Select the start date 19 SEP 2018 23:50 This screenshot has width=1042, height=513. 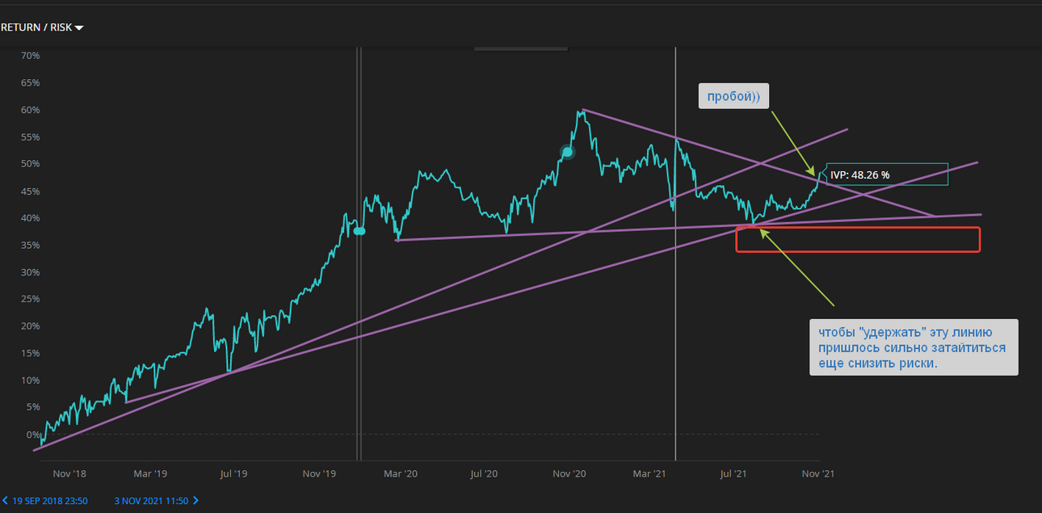(x=50, y=501)
